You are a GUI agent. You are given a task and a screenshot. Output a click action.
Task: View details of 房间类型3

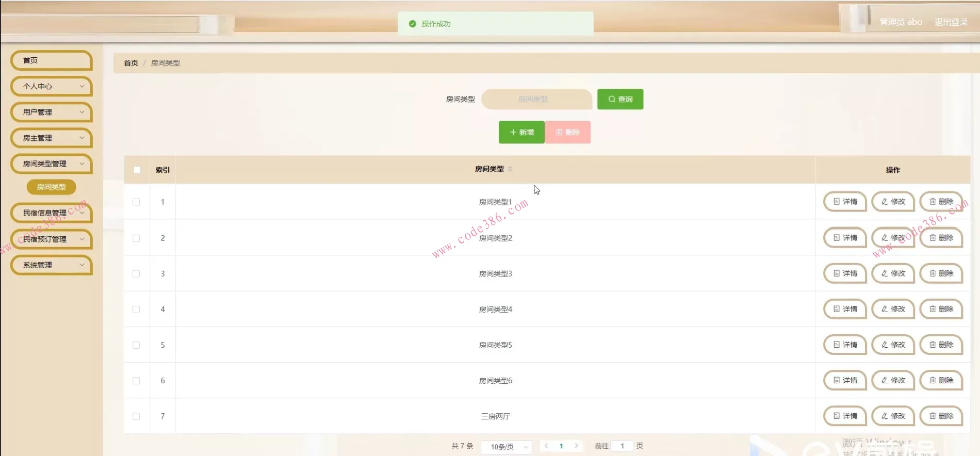[x=845, y=273]
